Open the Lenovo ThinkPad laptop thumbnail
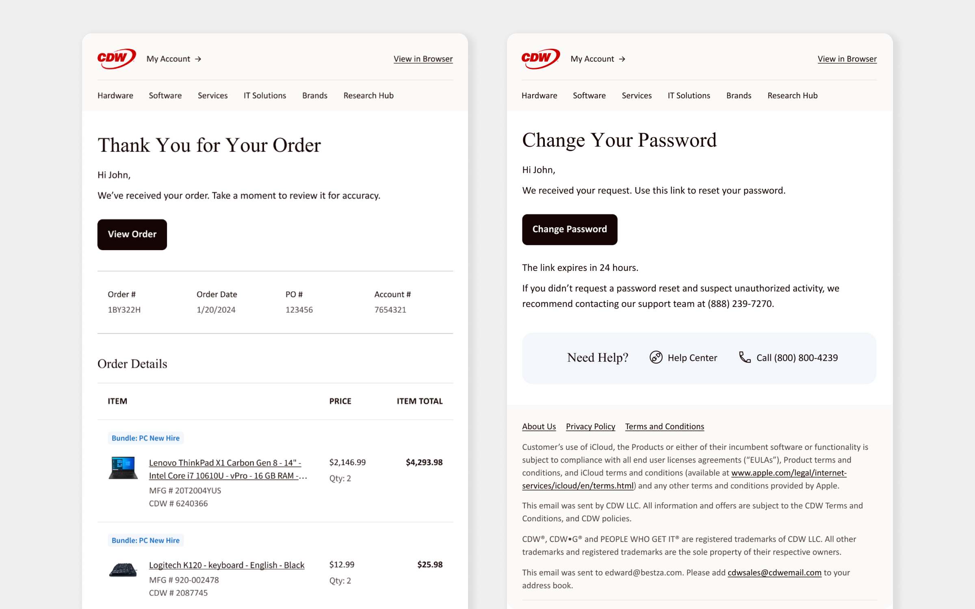975x609 pixels. pos(123,468)
